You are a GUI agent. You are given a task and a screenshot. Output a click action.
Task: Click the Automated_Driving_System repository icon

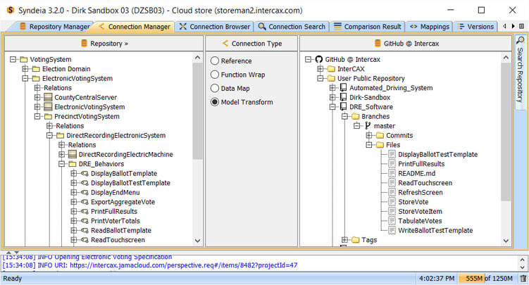click(x=344, y=88)
